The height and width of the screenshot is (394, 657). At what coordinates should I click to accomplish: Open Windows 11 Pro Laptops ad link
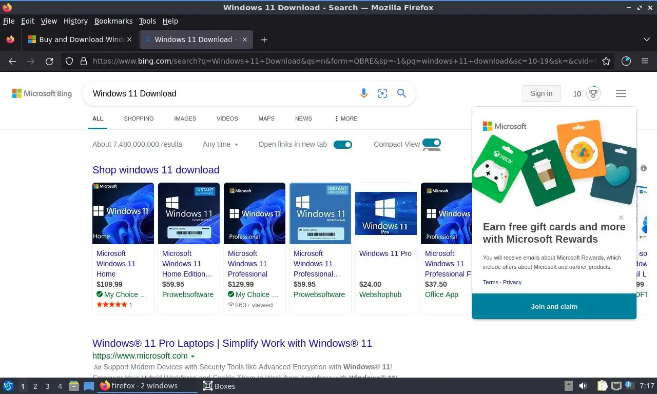(232, 343)
